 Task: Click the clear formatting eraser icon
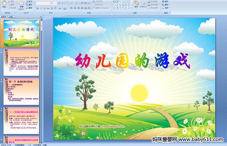pos(66,3)
